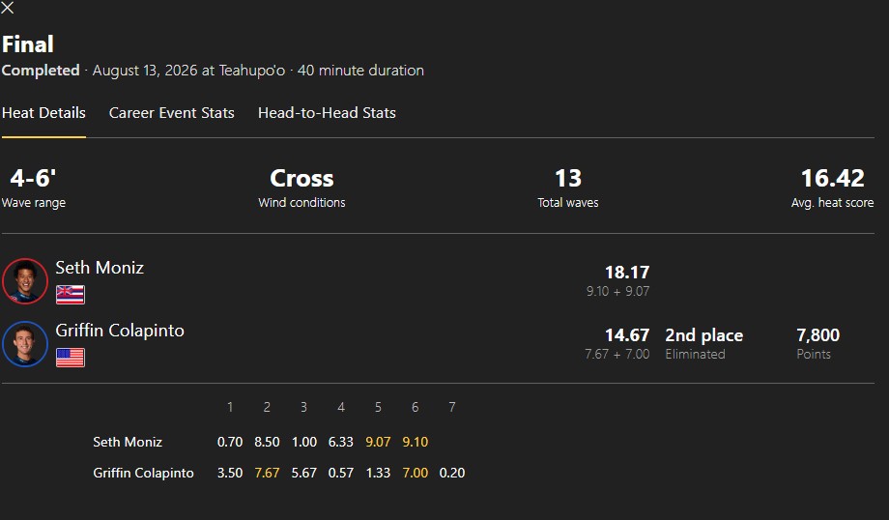The height and width of the screenshot is (520, 889).
Task: Click Griffin Colapinto's 14.67 heat total
Action: [627, 335]
